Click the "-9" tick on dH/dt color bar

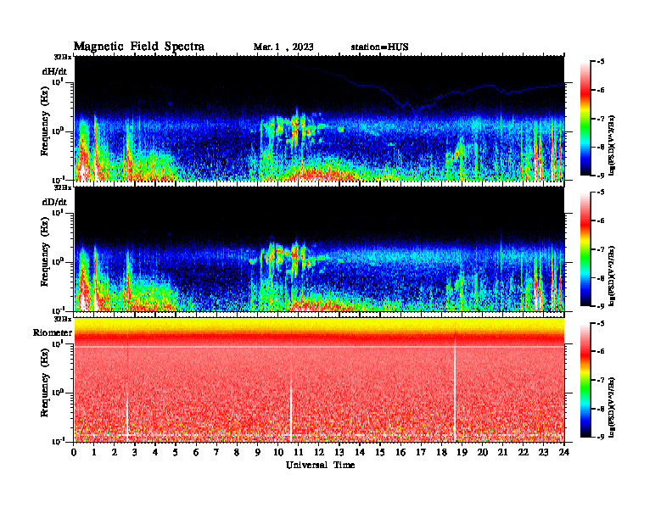(601, 176)
